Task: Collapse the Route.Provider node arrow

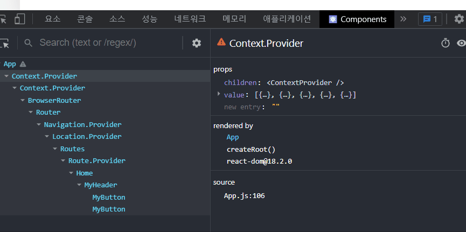Action: pos(63,161)
